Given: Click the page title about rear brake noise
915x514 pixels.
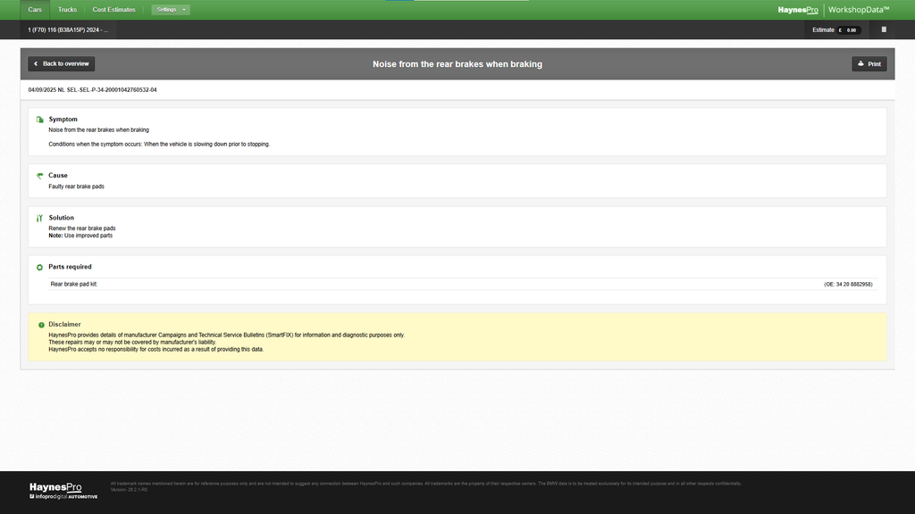Looking at the screenshot, I should tap(457, 64).
